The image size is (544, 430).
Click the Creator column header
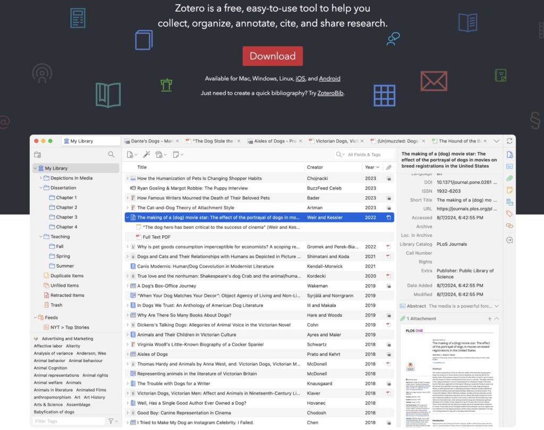click(314, 167)
